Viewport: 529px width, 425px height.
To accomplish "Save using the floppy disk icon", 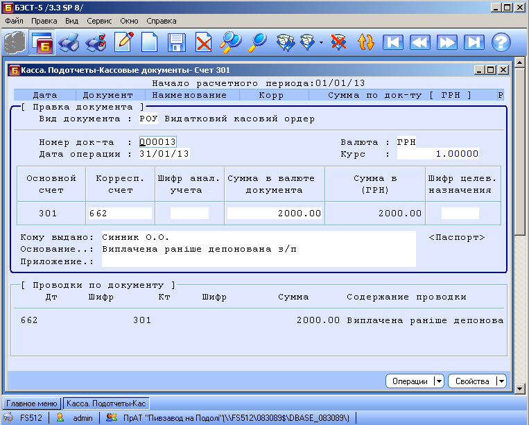I will click(x=176, y=42).
